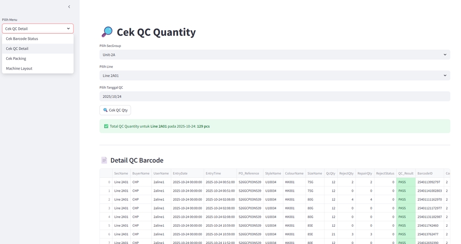This screenshot has width=461, height=244.
Task: Click the BarcodeID column header
Action: [x=425, y=174]
